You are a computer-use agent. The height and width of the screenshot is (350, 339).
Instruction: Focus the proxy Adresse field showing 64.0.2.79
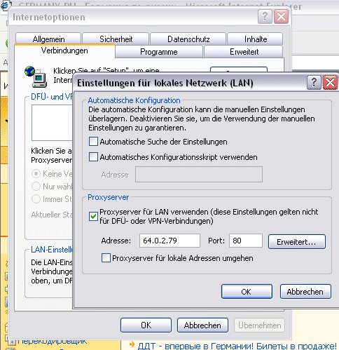coord(169,241)
